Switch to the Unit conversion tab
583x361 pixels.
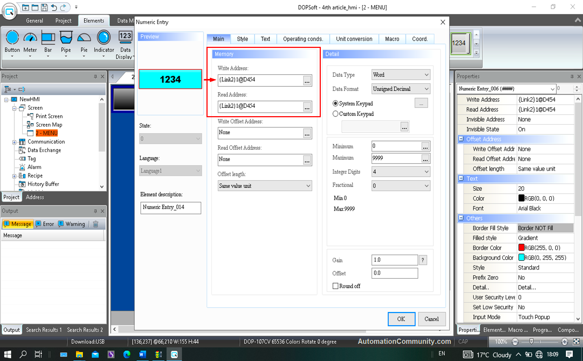354,39
